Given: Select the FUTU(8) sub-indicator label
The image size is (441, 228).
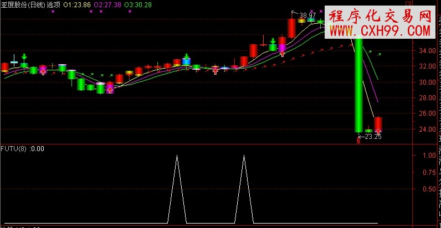Looking at the screenshot, I should (x=14, y=148).
